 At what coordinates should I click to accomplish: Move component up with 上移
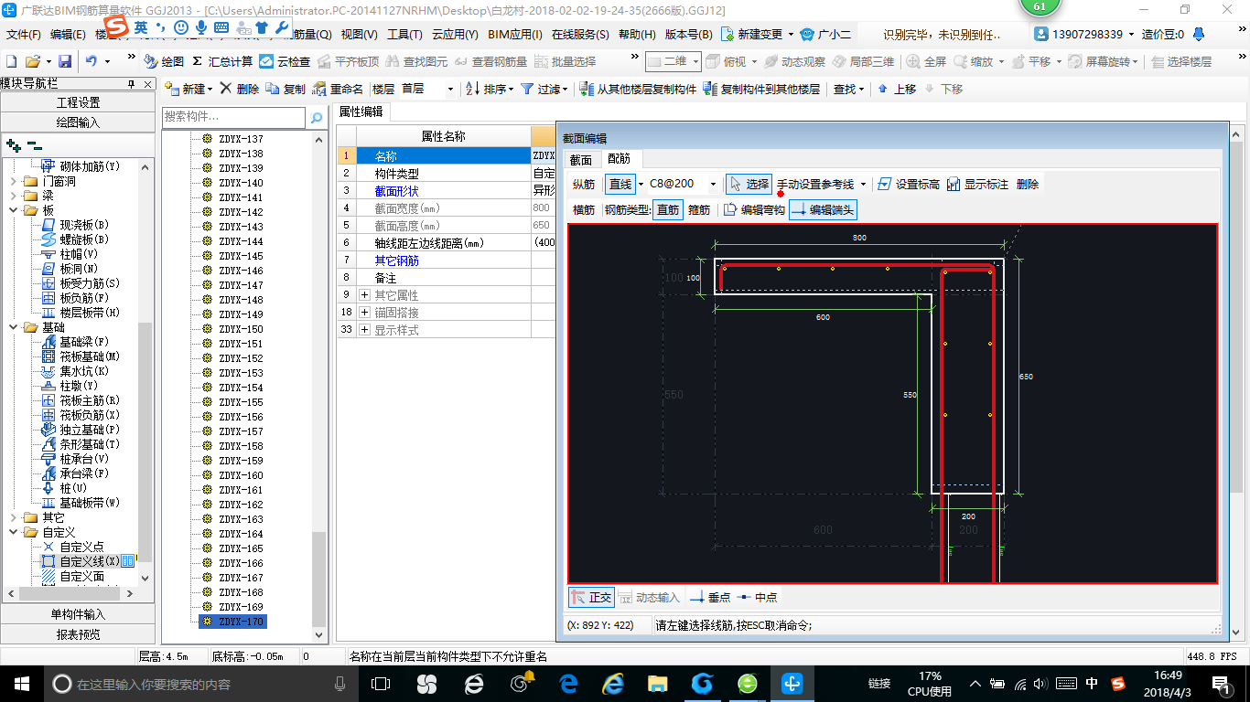tap(897, 89)
